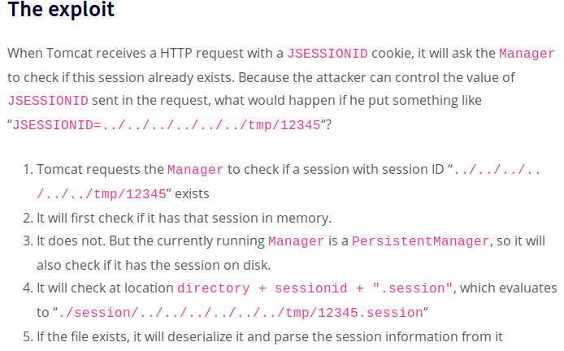This screenshot has height=351, width=564.
Task: Click the list number 3 marker
Action: (27, 242)
